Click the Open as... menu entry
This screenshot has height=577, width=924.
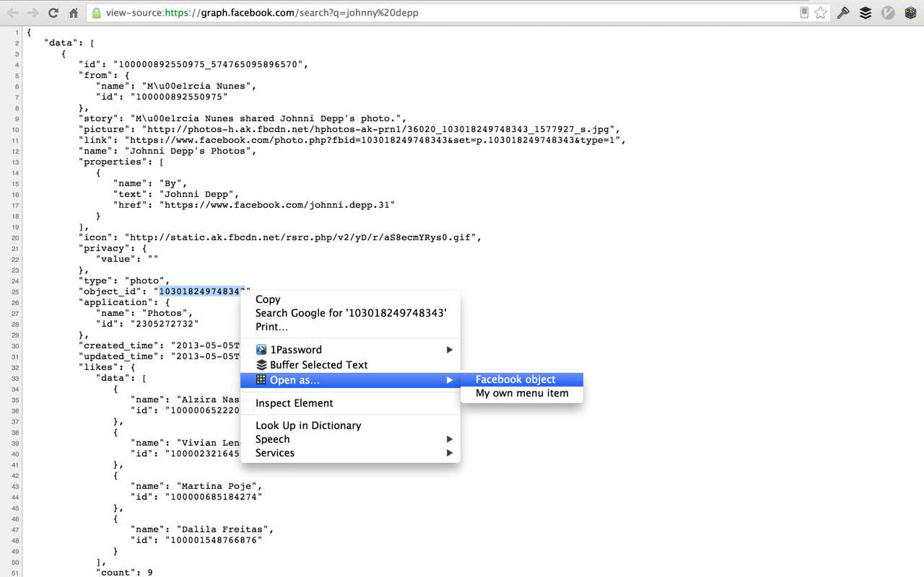(350, 380)
